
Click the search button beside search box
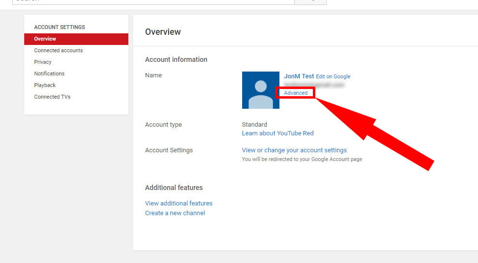[x=310, y=1]
